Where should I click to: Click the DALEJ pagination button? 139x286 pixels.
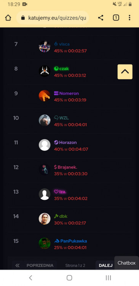point(105,265)
